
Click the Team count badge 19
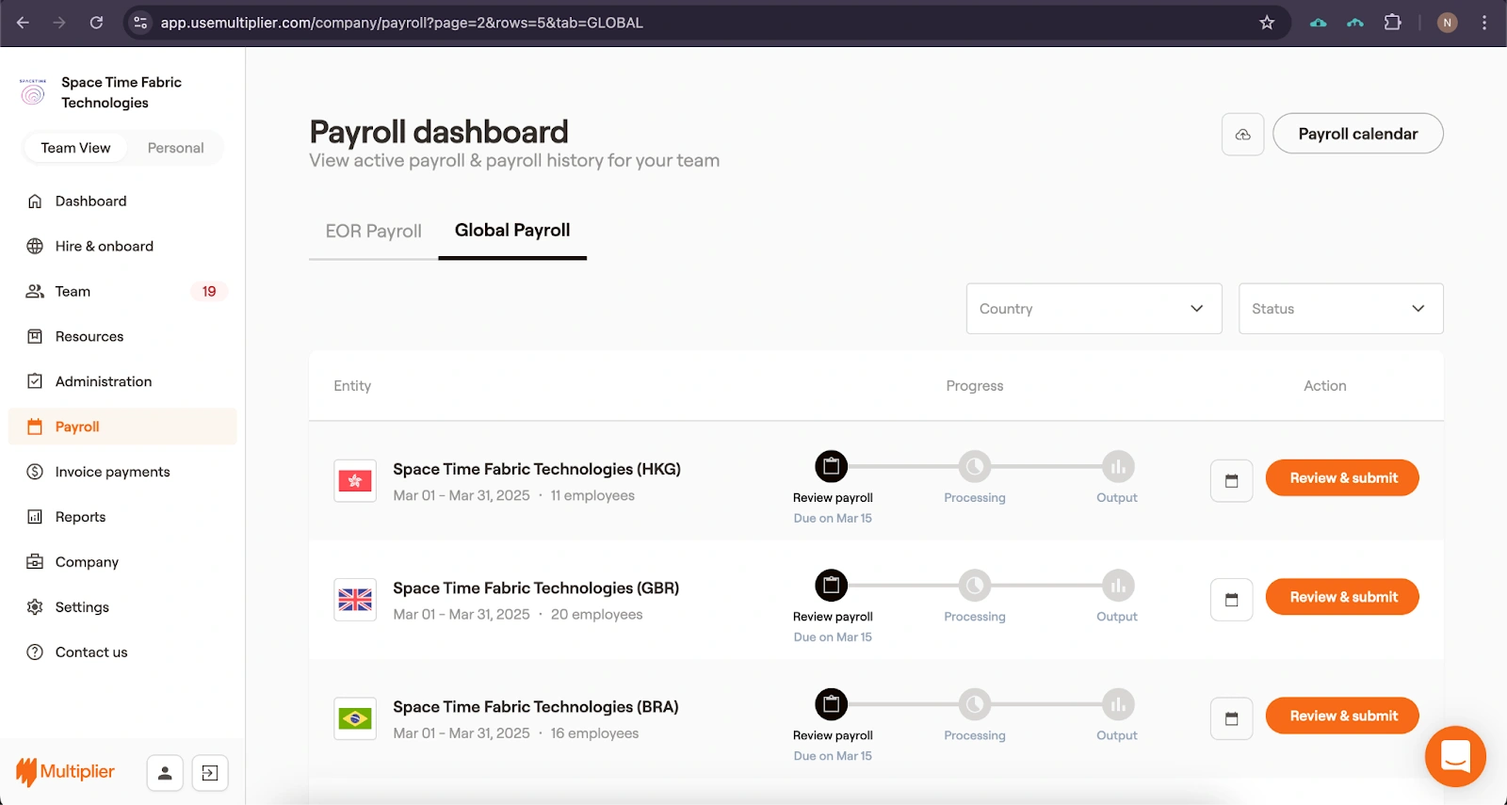pos(209,292)
